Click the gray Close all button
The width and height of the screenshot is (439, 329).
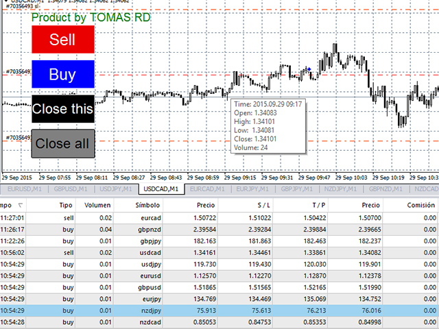tap(63, 143)
